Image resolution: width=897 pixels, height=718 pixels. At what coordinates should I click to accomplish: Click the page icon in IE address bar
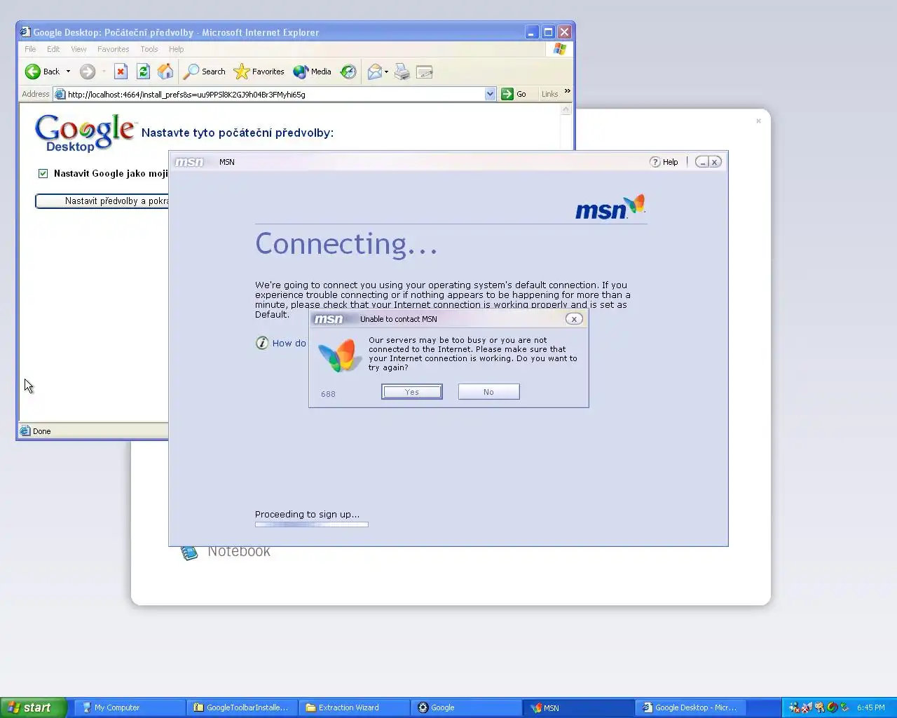coord(60,94)
